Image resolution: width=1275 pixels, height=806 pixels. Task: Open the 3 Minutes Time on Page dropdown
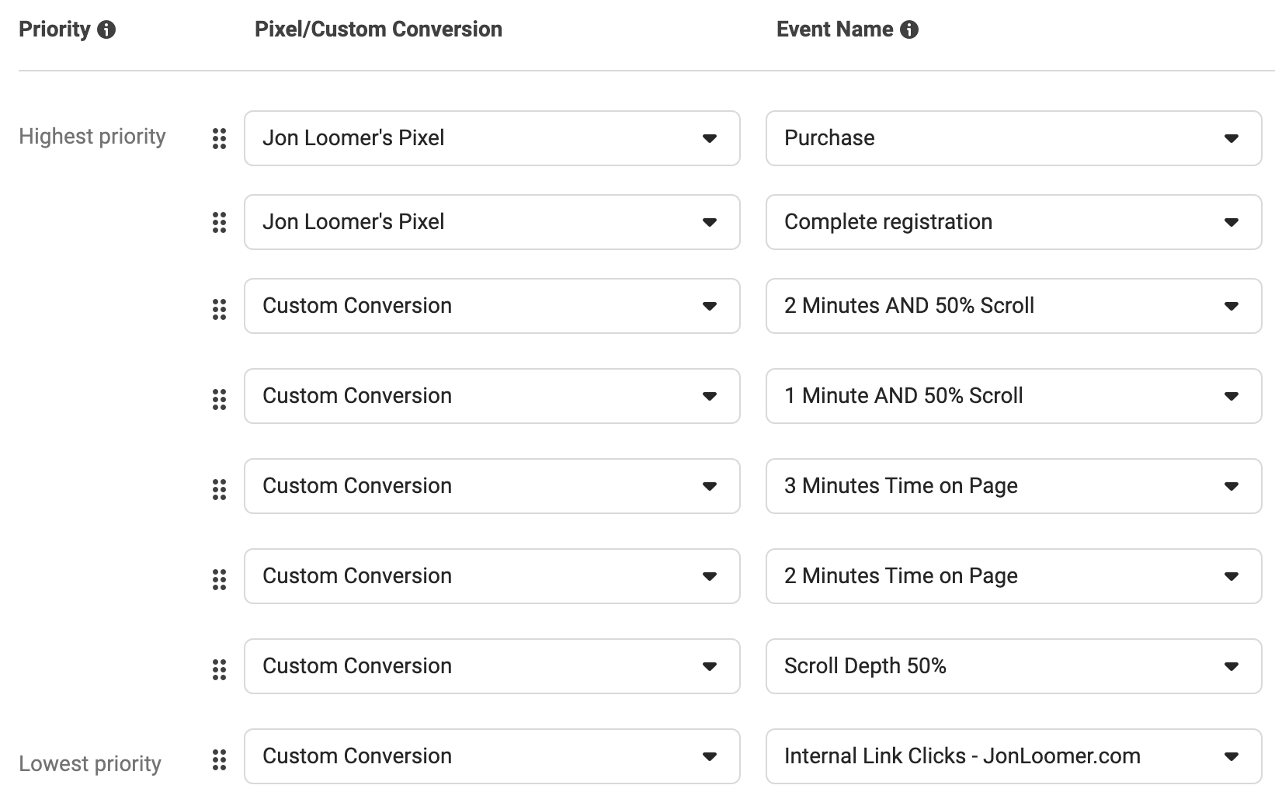tap(1013, 486)
